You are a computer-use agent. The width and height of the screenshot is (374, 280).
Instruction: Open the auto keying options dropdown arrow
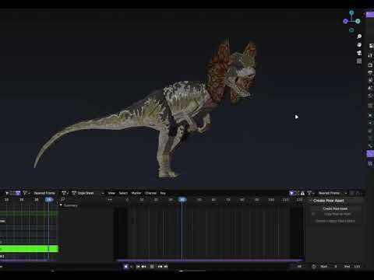pyautogui.click(x=131, y=266)
